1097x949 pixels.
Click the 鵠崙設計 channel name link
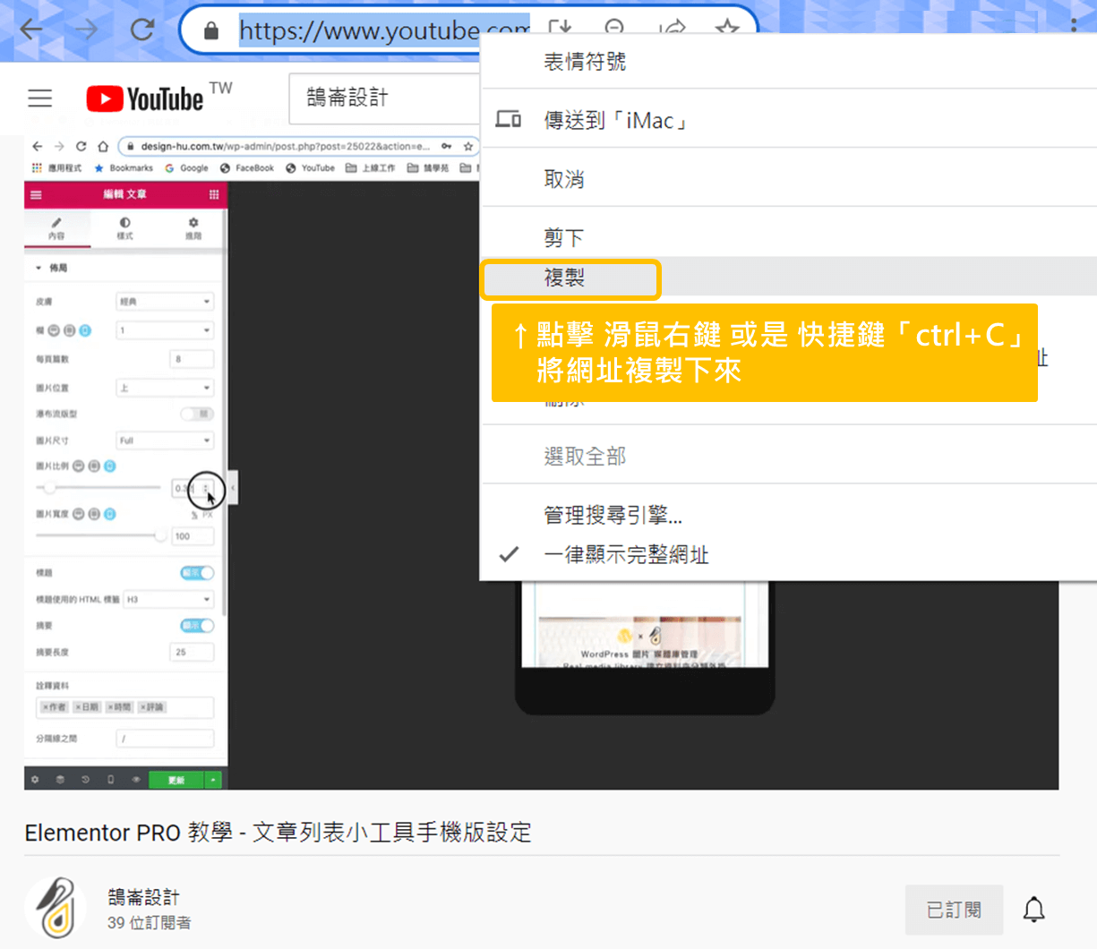click(143, 897)
